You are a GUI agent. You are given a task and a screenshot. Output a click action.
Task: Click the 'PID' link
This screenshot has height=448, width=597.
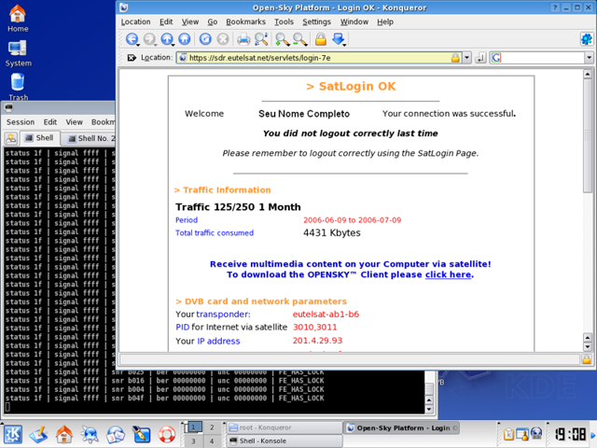point(183,328)
